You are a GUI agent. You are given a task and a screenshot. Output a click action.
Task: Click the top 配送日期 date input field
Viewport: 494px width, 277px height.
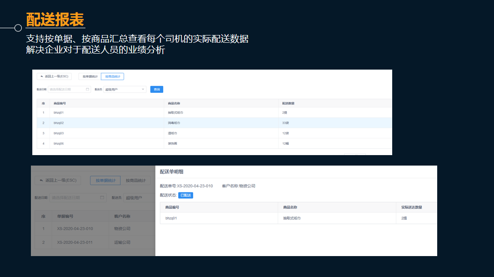click(68, 89)
